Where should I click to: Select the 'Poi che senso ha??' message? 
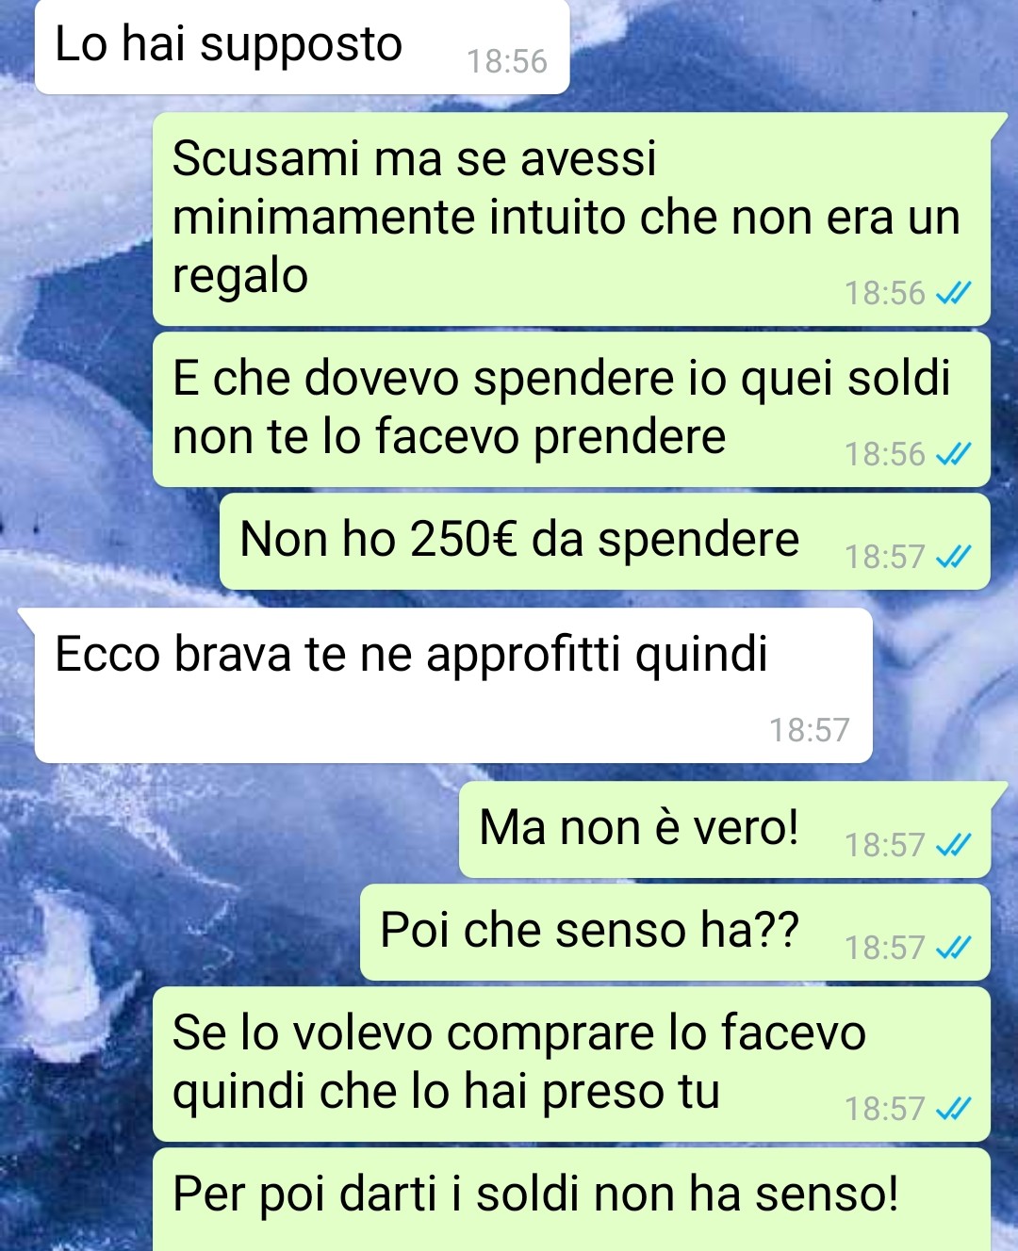[x=675, y=932]
